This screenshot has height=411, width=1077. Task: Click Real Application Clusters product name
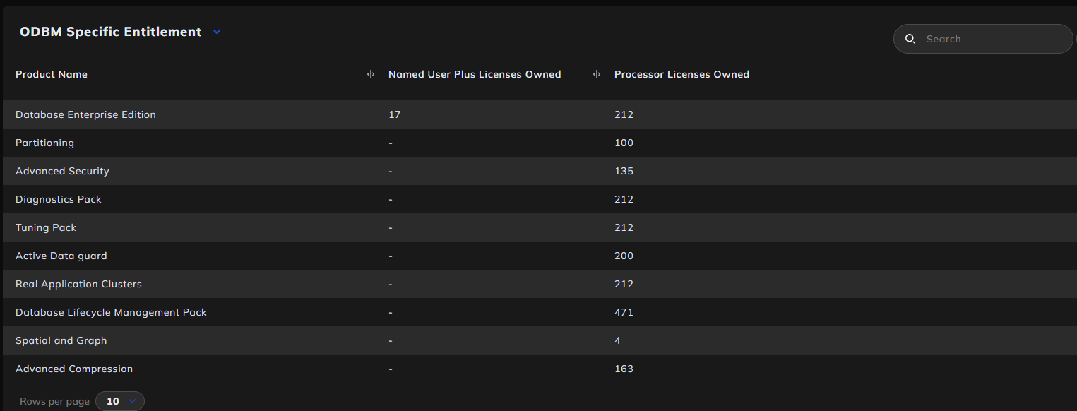tap(78, 284)
